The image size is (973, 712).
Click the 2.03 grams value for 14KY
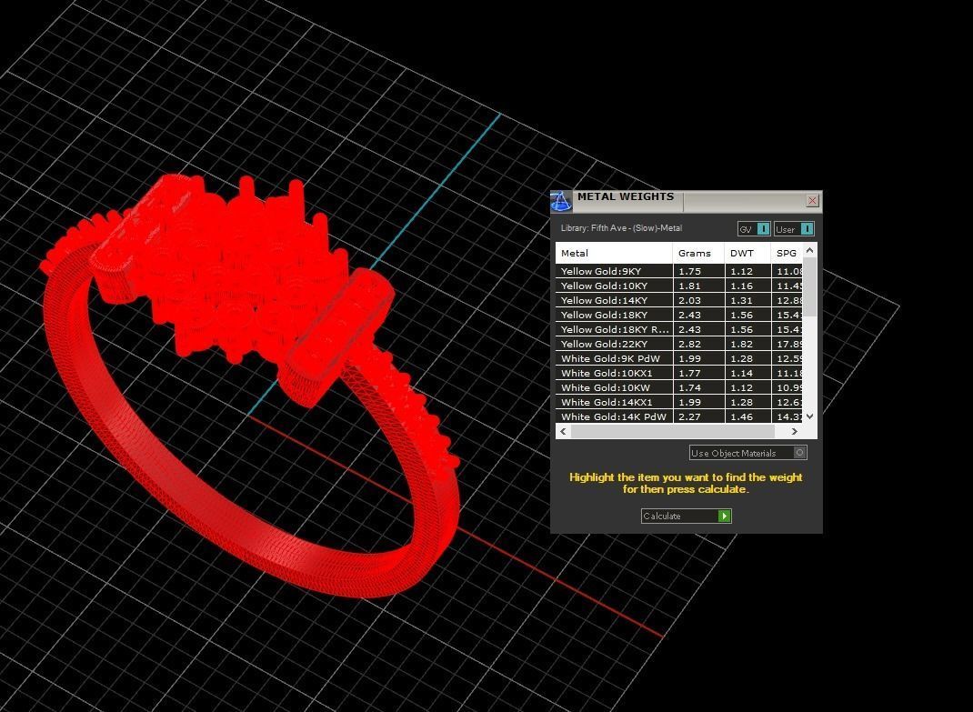coord(689,300)
